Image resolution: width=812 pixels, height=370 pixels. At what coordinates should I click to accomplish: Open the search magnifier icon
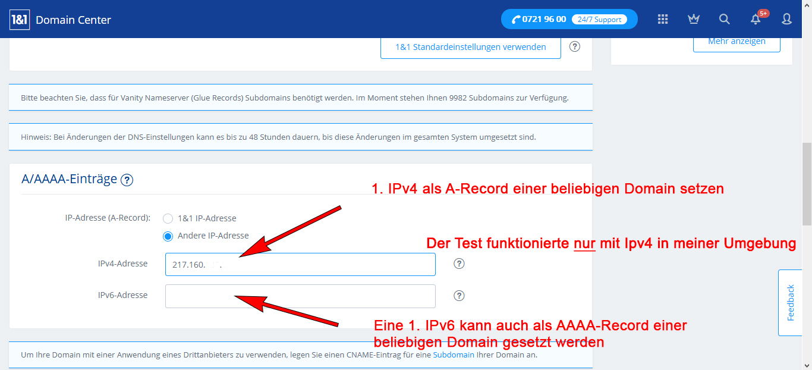click(x=724, y=19)
